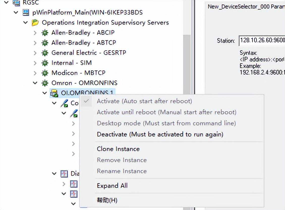285x210 pixels.
Task: Collapse the pWinPlatform_Main tree node
Action: point(16,13)
